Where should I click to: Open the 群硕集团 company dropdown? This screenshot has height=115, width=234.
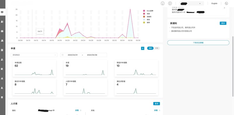34,55
